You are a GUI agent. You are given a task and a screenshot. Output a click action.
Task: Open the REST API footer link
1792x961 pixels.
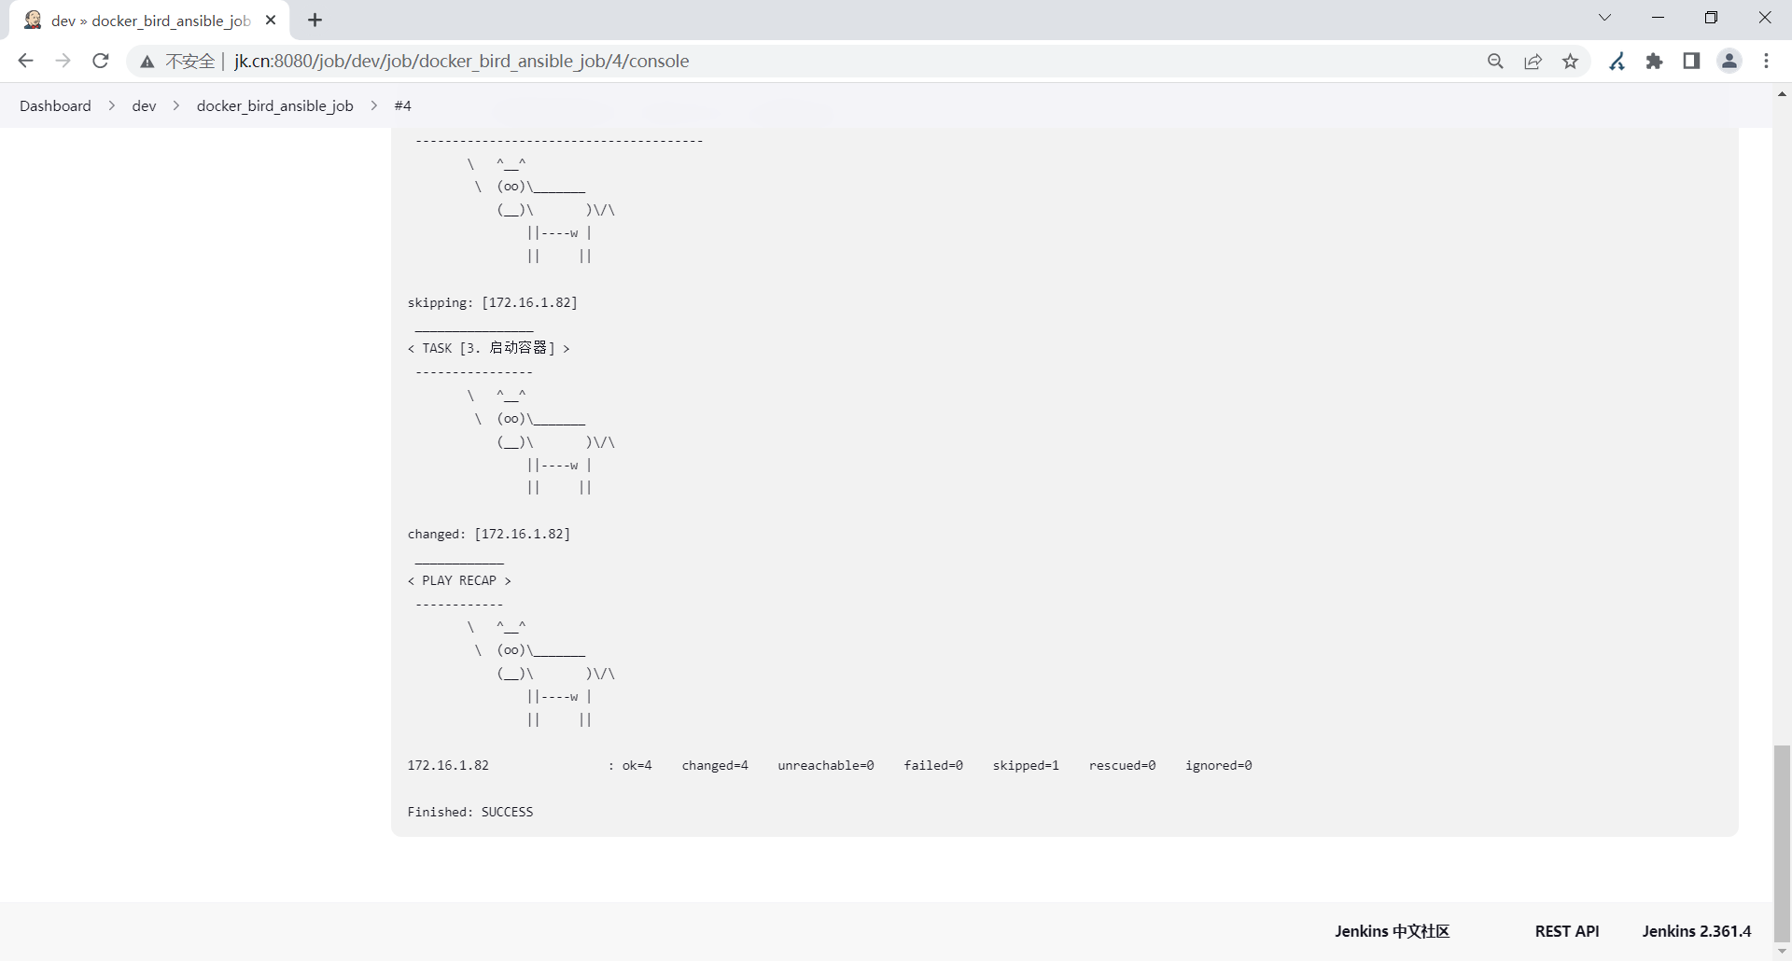(1567, 931)
